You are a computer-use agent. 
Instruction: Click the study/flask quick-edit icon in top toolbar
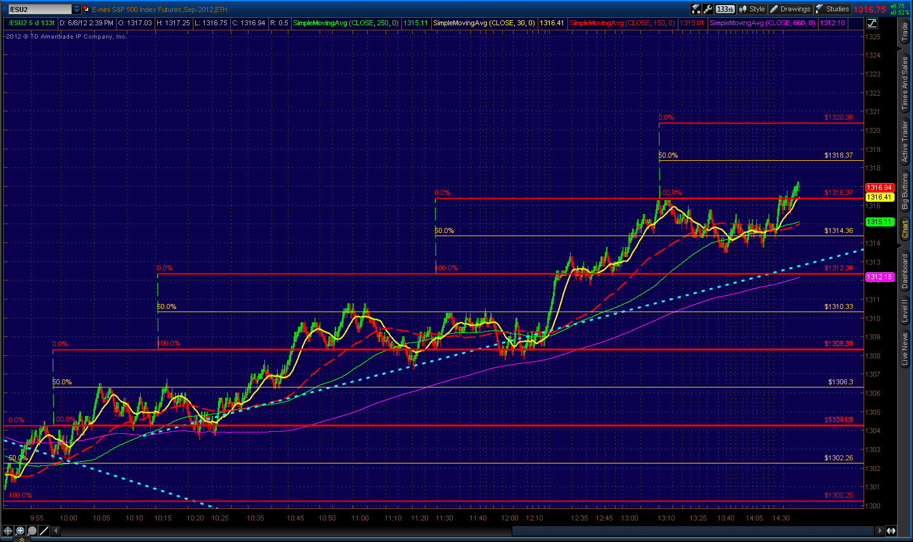(696, 9)
